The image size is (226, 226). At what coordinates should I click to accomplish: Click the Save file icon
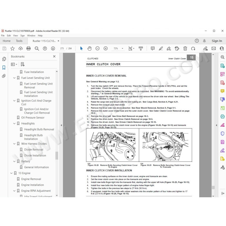tap(5, 48)
